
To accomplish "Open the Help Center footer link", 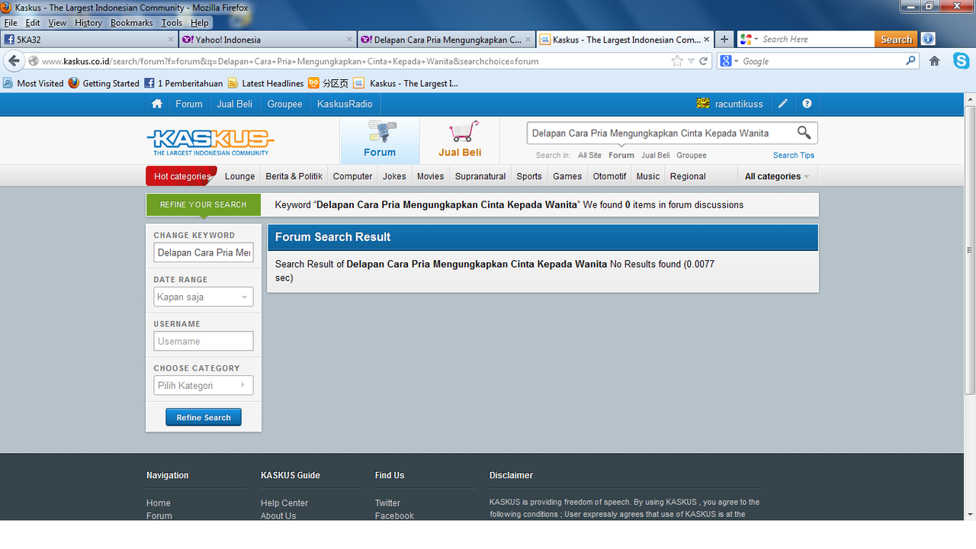I will pos(284,503).
